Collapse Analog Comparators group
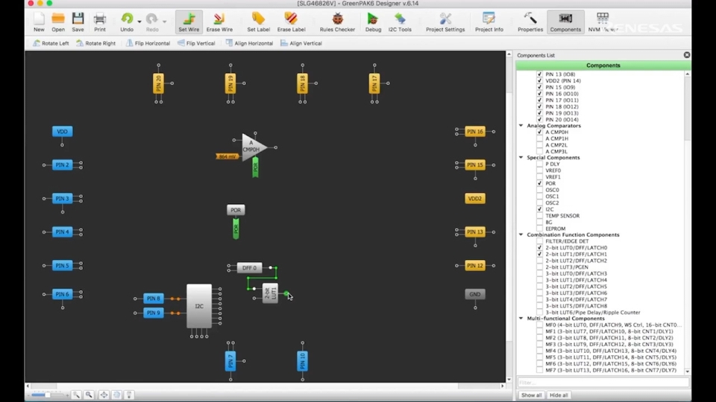 click(x=521, y=125)
